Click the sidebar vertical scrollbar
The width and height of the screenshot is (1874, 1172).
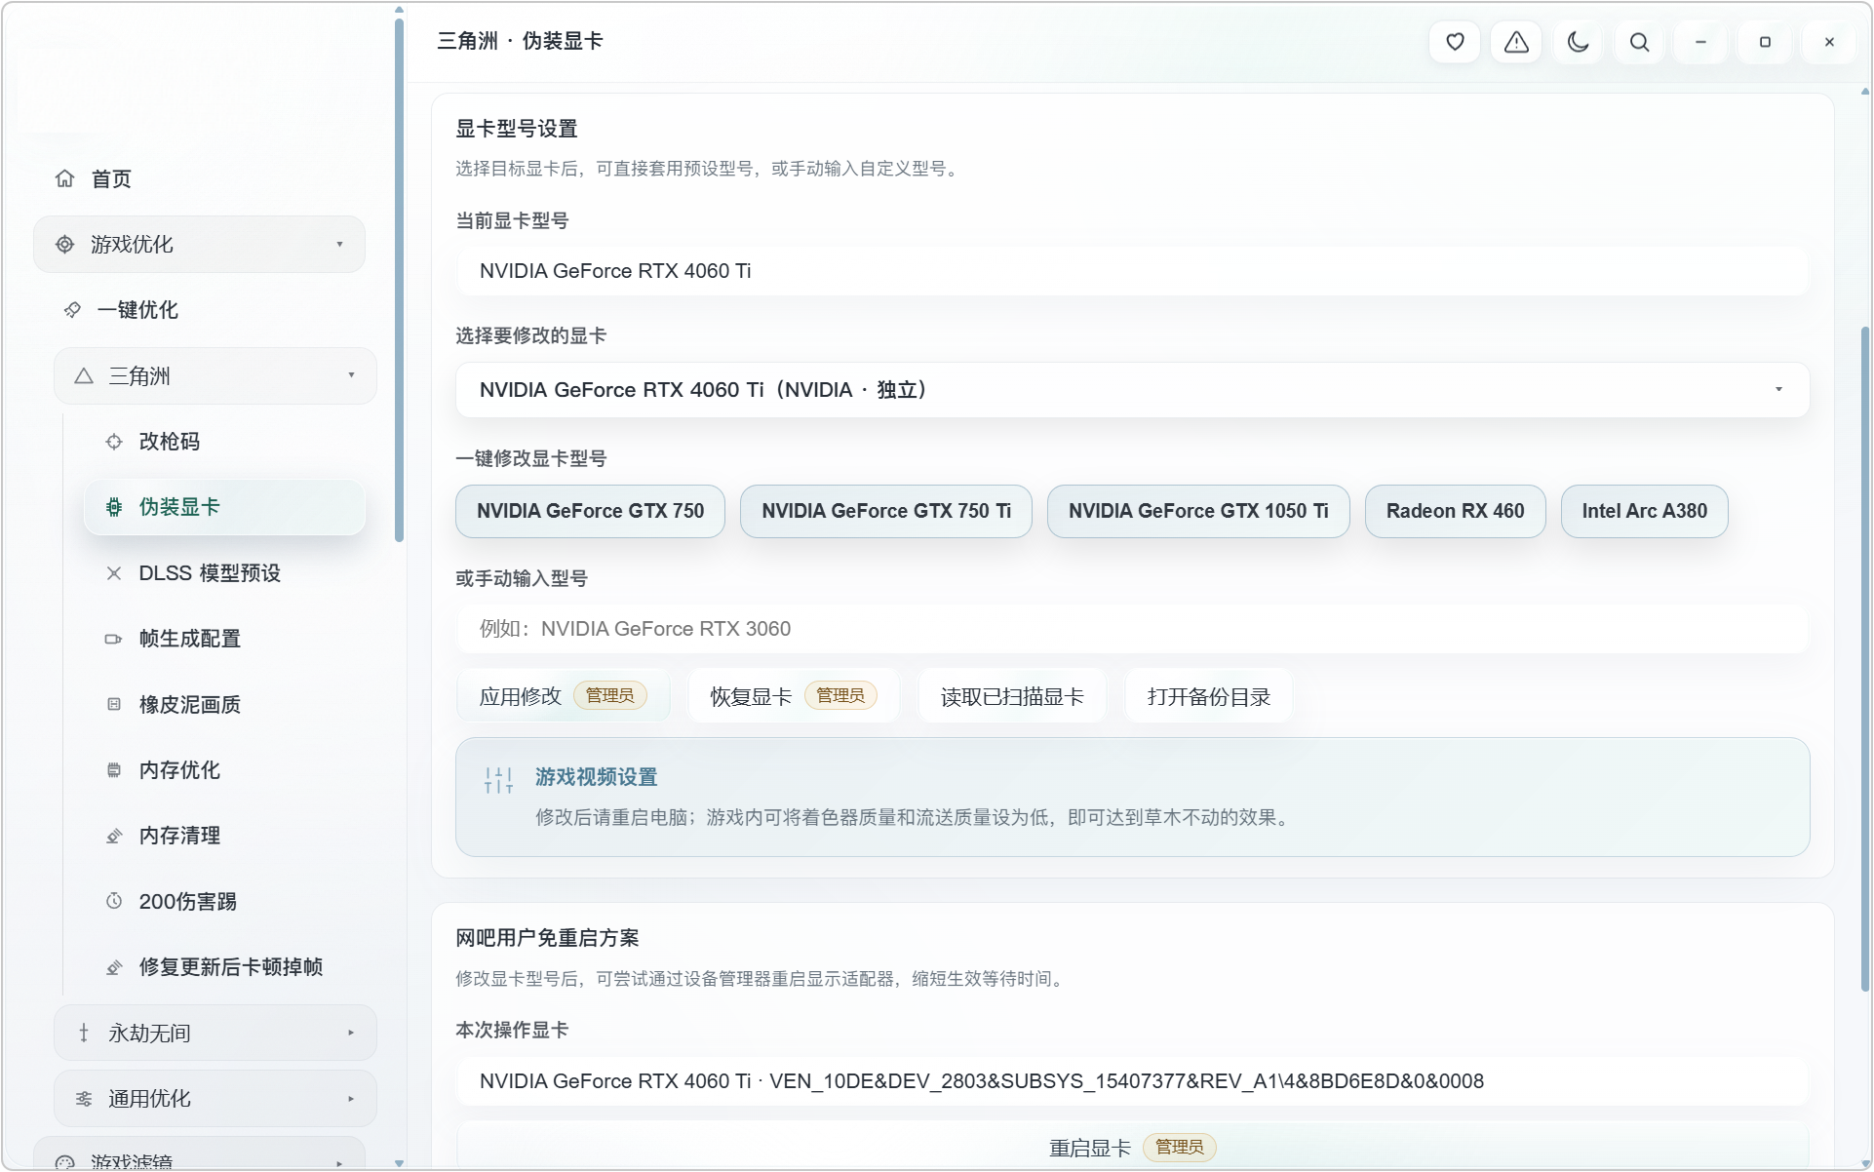point(399,281)
